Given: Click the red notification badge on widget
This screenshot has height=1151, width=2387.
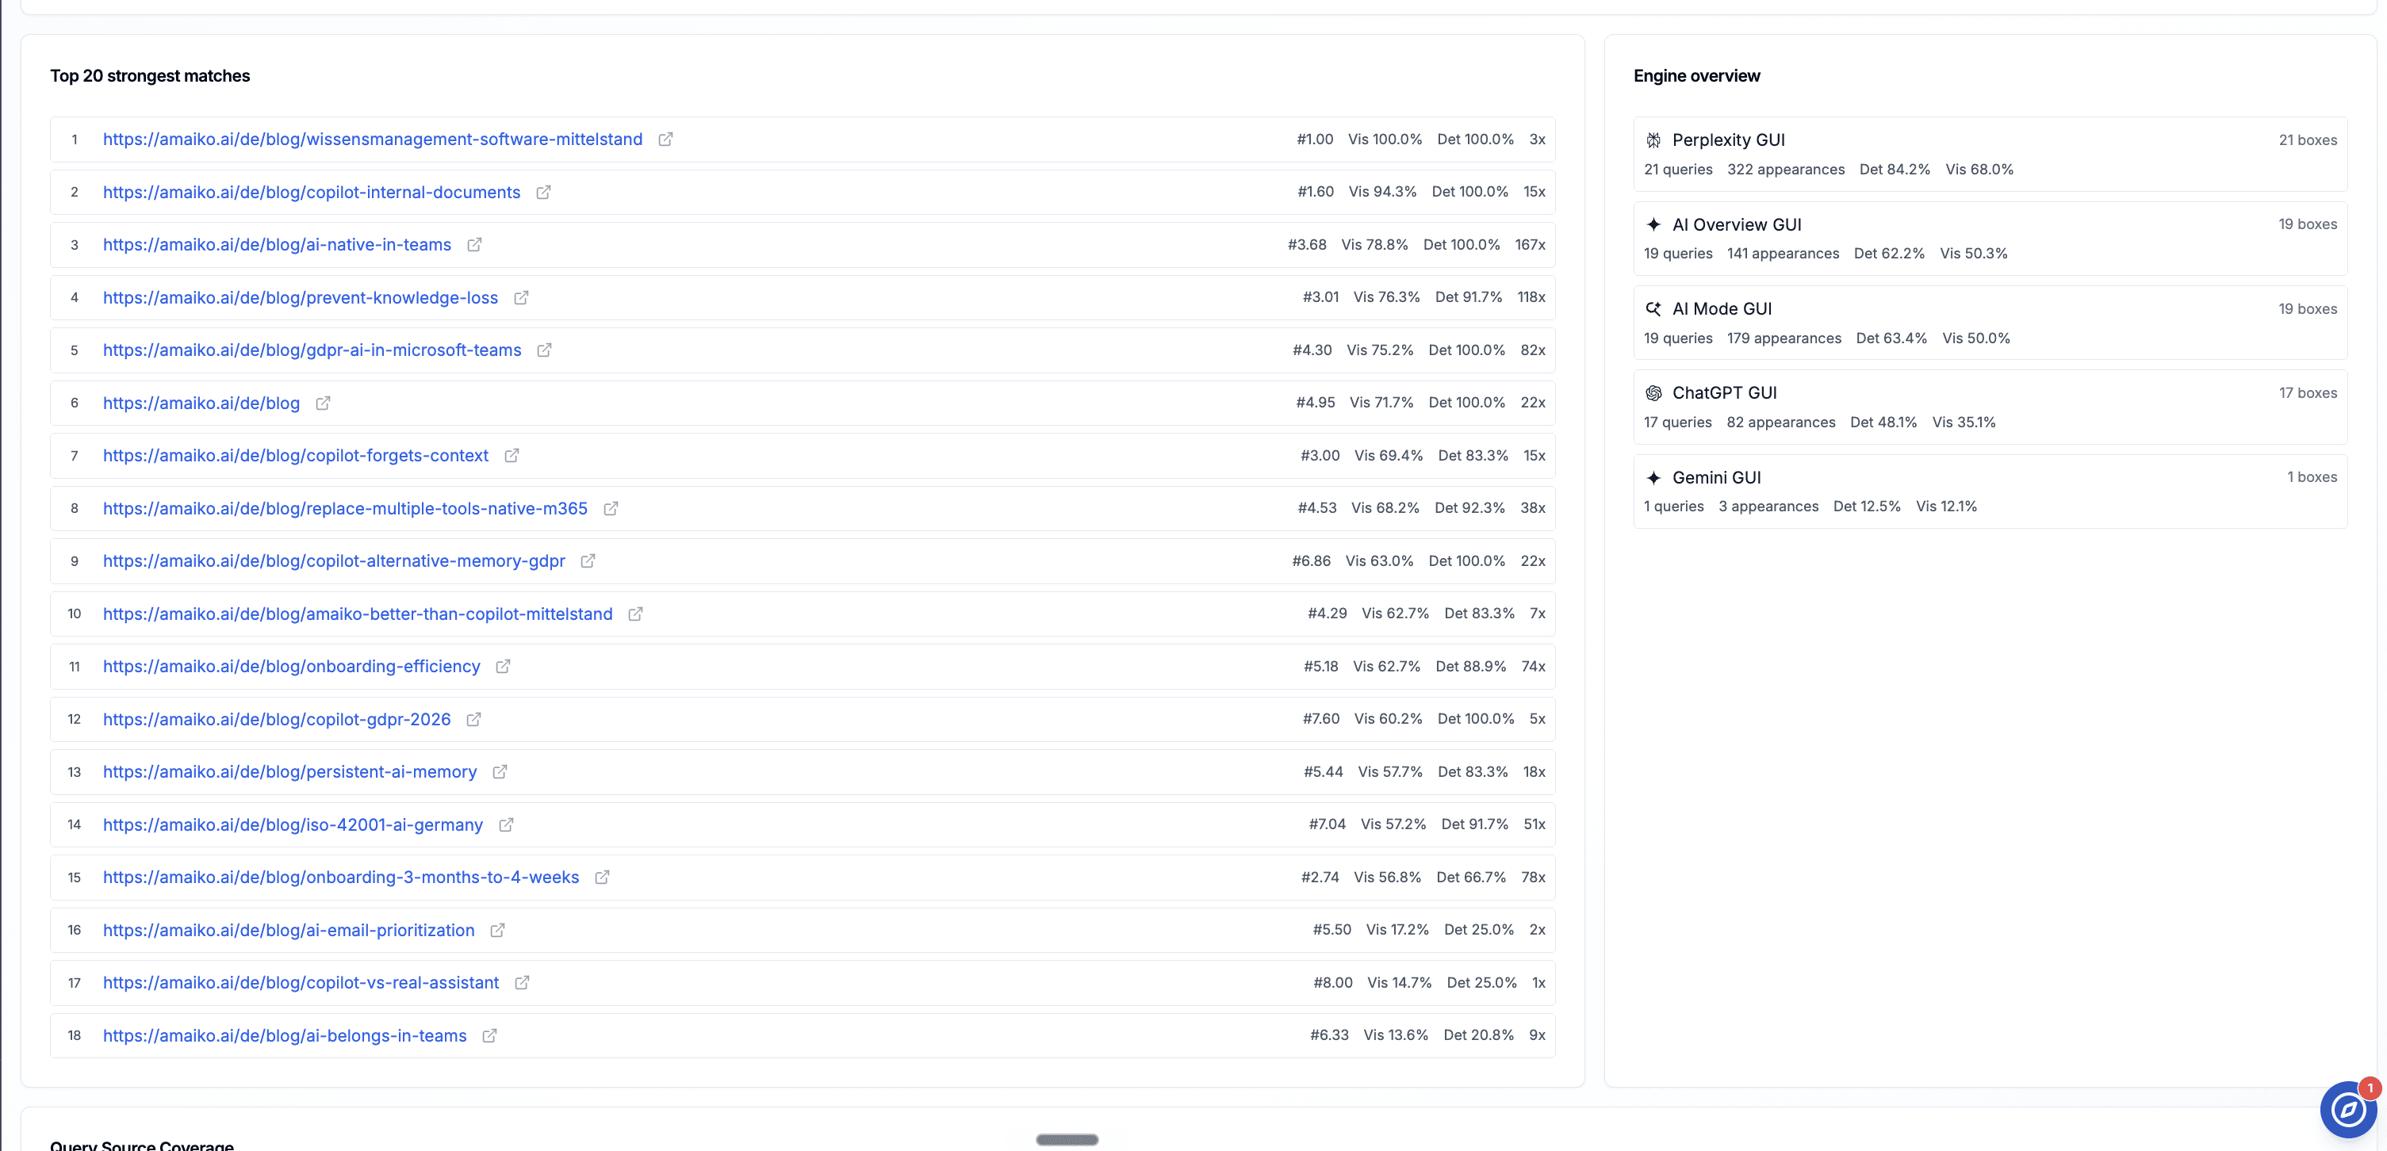Looking at the screenshot, I should (2370, 1088).
